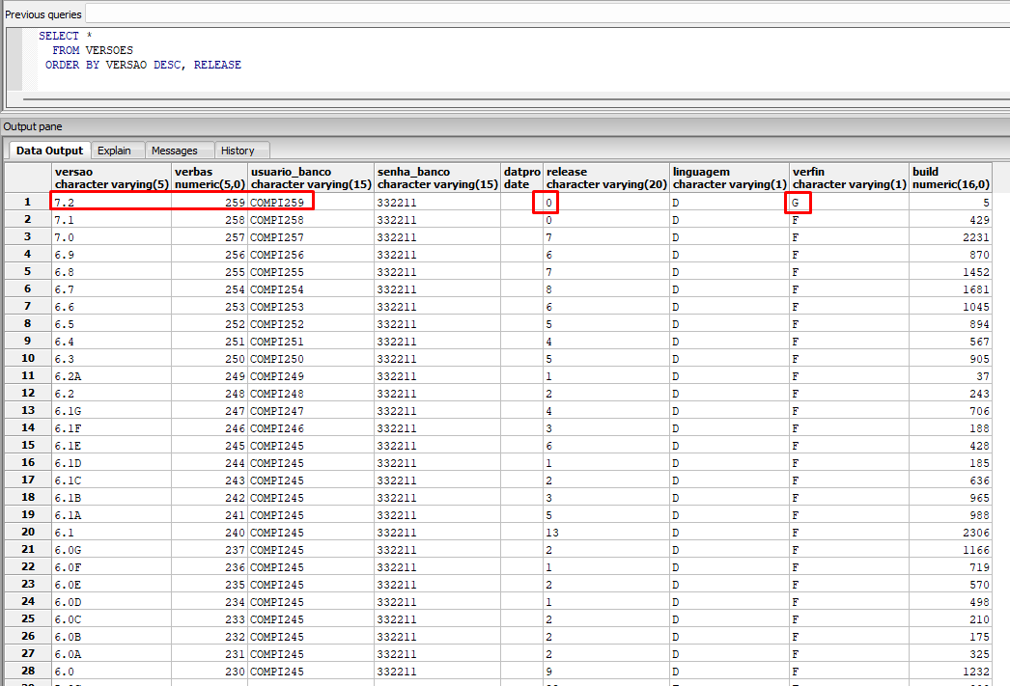The width and height of the screenshot is (1010, 686).
Task: Place cursor in the SQL editor on the VERSOES line
Action: 93,50
